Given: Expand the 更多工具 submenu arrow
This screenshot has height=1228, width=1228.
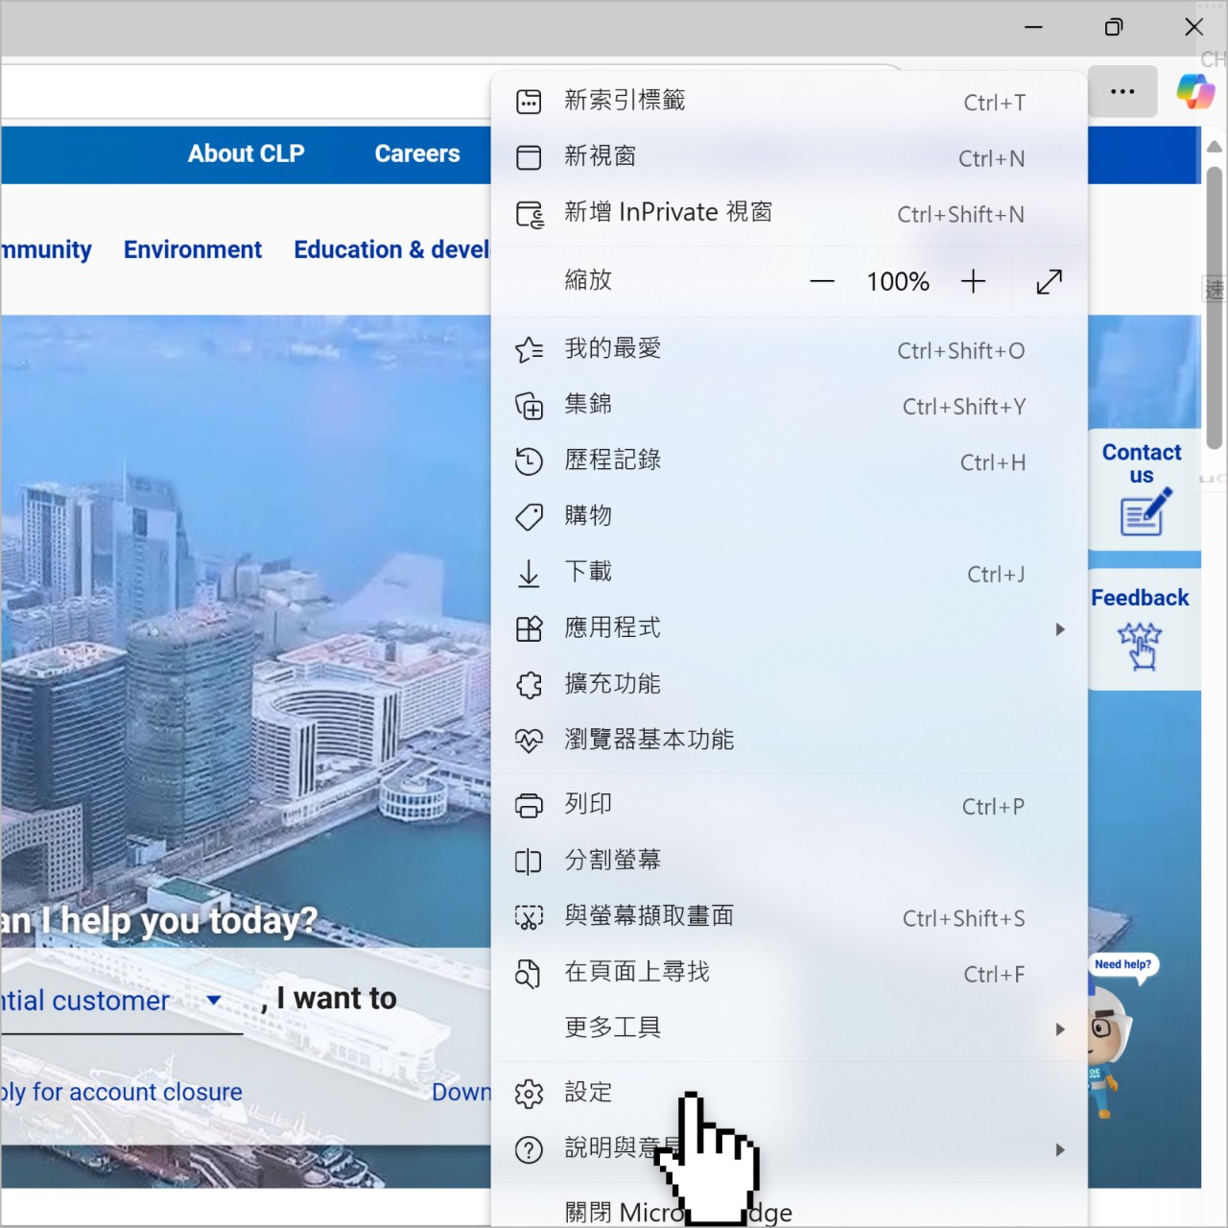Looking at the screenshot, I should 1060,1028.
